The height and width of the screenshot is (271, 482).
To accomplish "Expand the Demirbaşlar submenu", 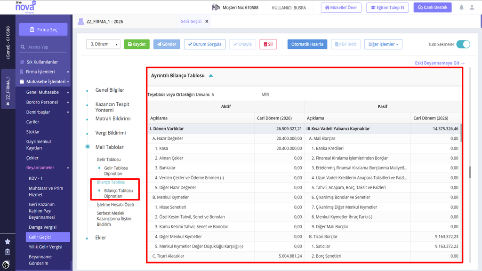I will (x=68, y=112).
